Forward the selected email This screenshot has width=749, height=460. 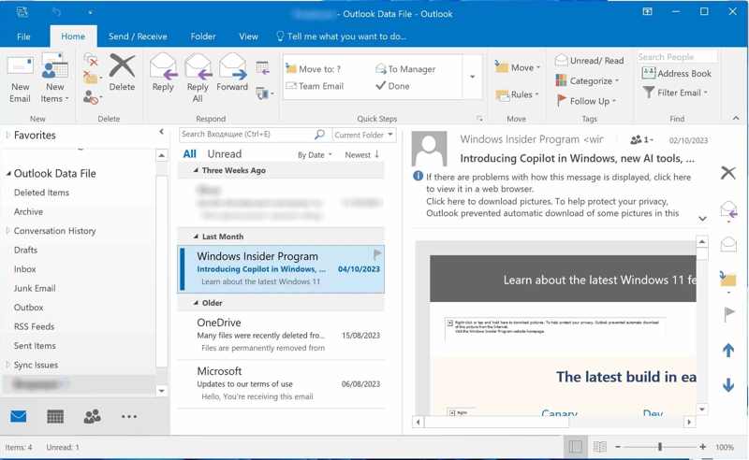pyautogui.click(x=232, y=73)
